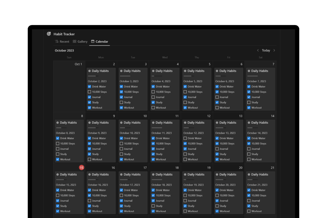327x218 pixels.
Task: Click status dot on October 8 Daily Habits
Action: 58,123
